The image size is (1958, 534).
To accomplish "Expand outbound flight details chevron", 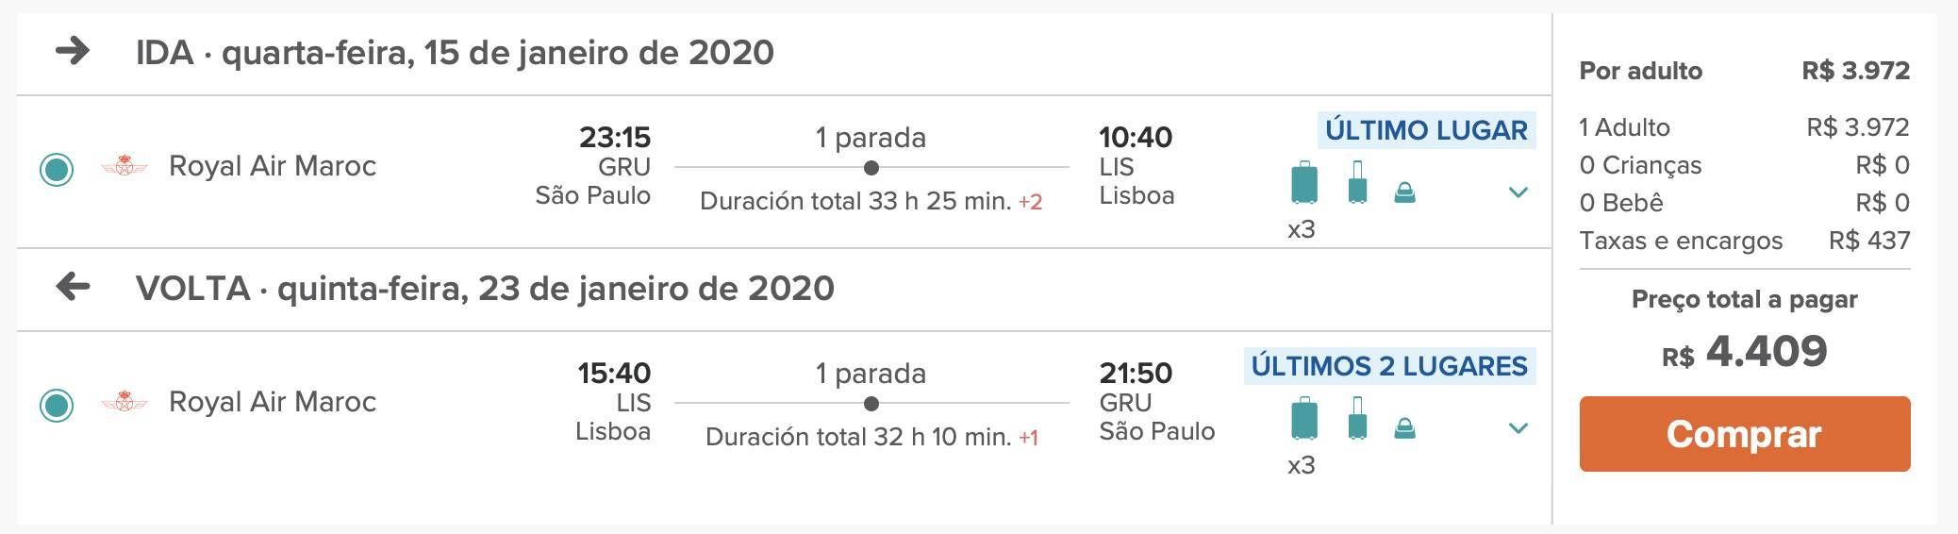I will tap(1518, 192).
